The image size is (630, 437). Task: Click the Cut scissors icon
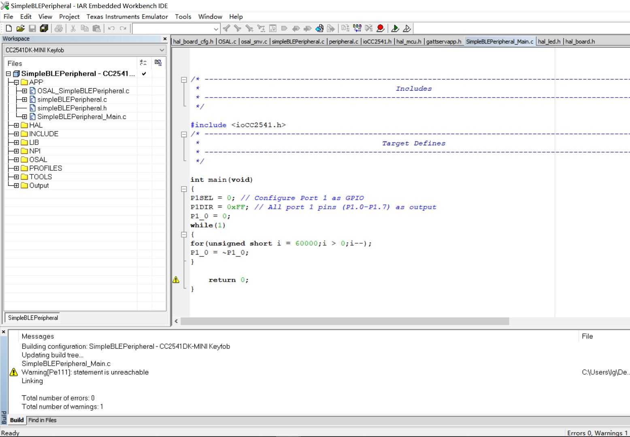click(x=73, y=28)
